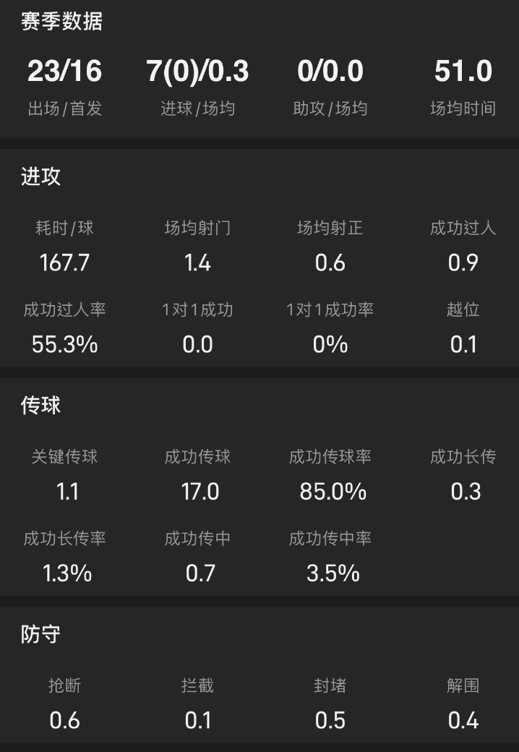This screenshot has height=752, width=519.
Task: Tap the 场均时间 value 51.0
Action: coord(463,72)
